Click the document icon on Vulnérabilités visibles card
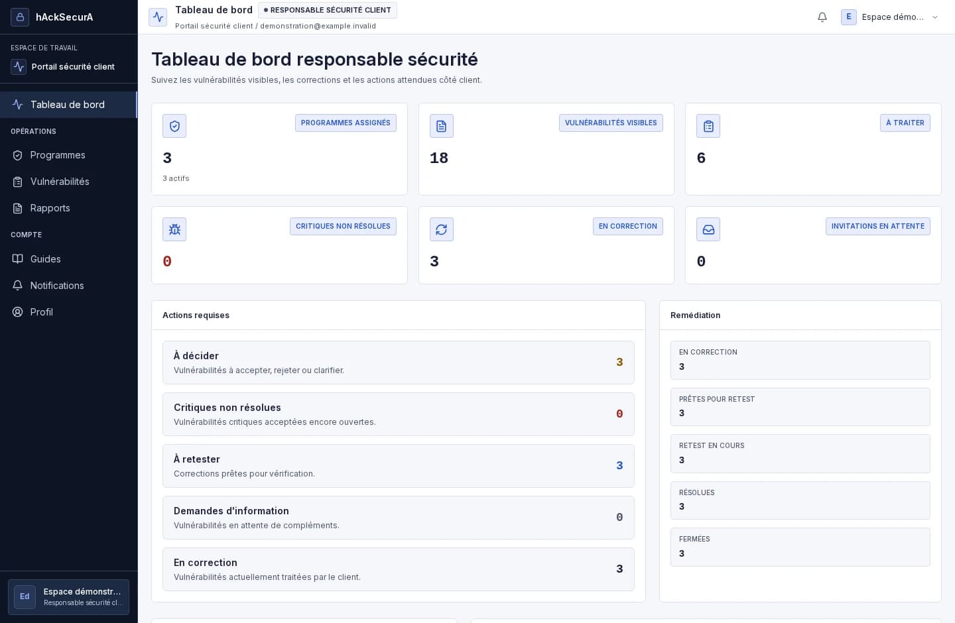955x623 pixels. click(442, 126)
